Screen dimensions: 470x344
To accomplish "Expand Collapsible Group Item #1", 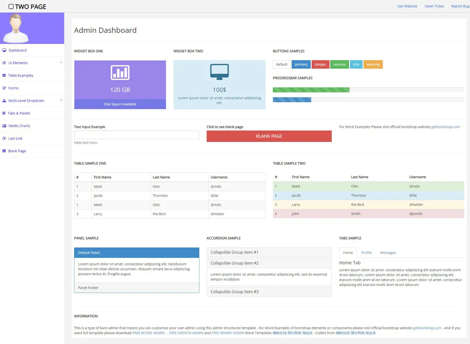I will pyautogui.click(x=234, y=252).
